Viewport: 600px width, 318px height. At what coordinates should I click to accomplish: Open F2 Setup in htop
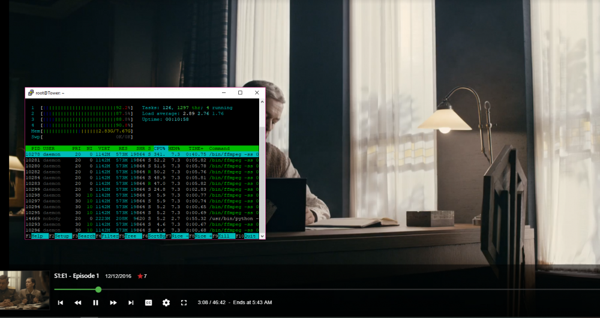pyautogui.click(x=61, y=236)
